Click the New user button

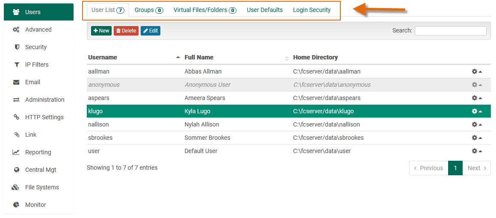(x=101, y=31)
